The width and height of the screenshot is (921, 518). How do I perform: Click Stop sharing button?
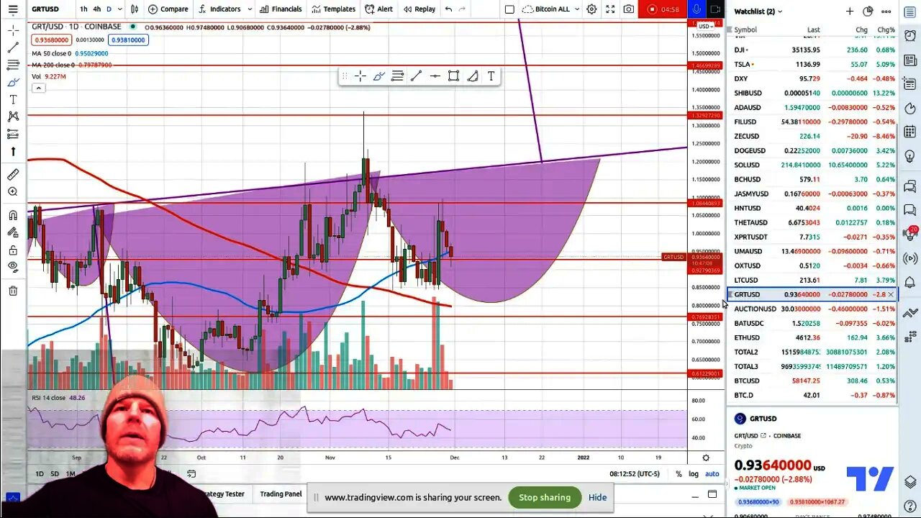tap(545, 497)
